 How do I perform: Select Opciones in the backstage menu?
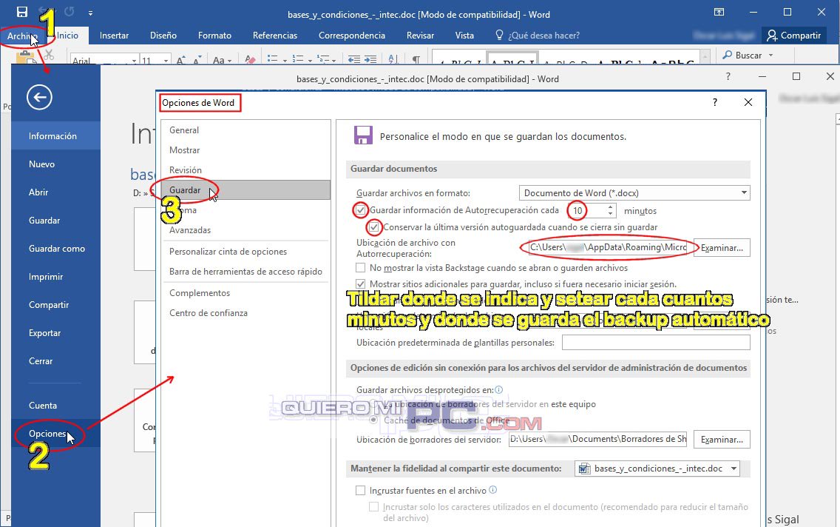coord(55,433)
